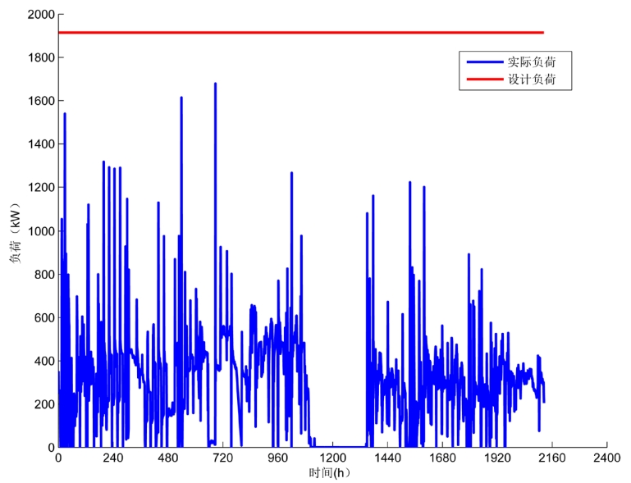The image size is (631, 483).
Task: Click the y-axis tick label 2000
Action: (x=40, y=15)
